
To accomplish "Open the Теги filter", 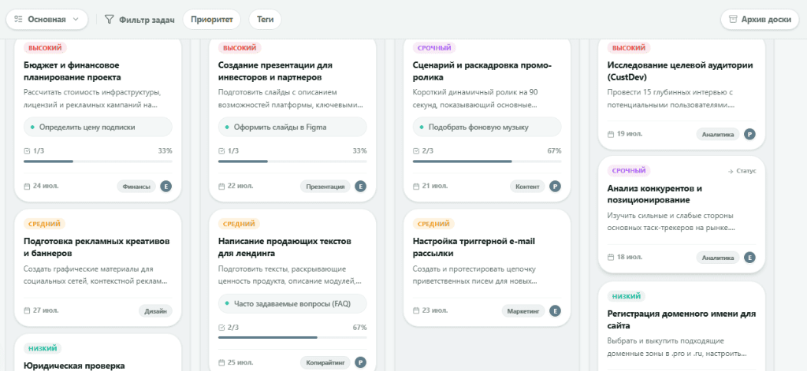I will point(265,20).
